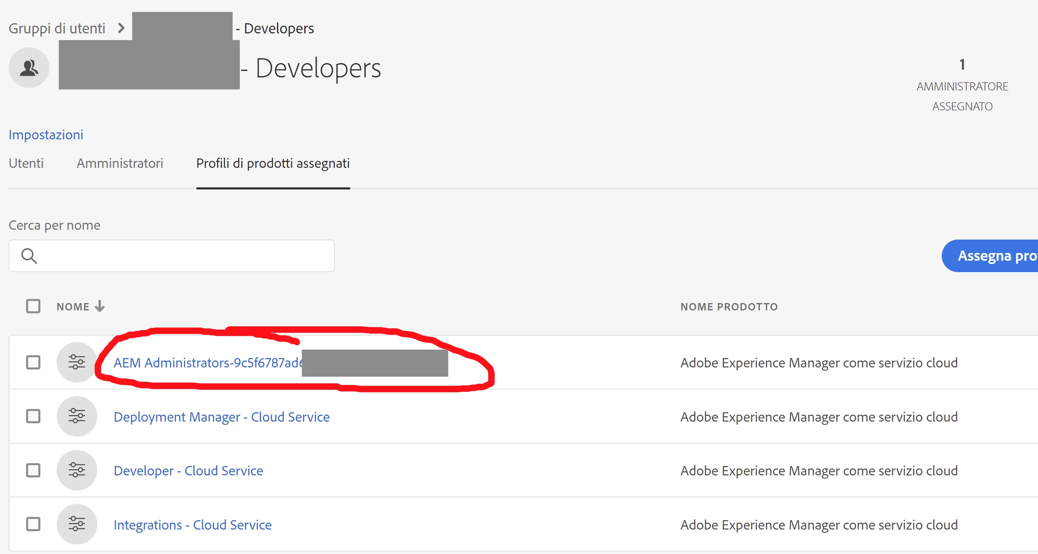Click the breadcrumb chevron after Gruppi di utenti
The image size is (1038, 554).
121,28
